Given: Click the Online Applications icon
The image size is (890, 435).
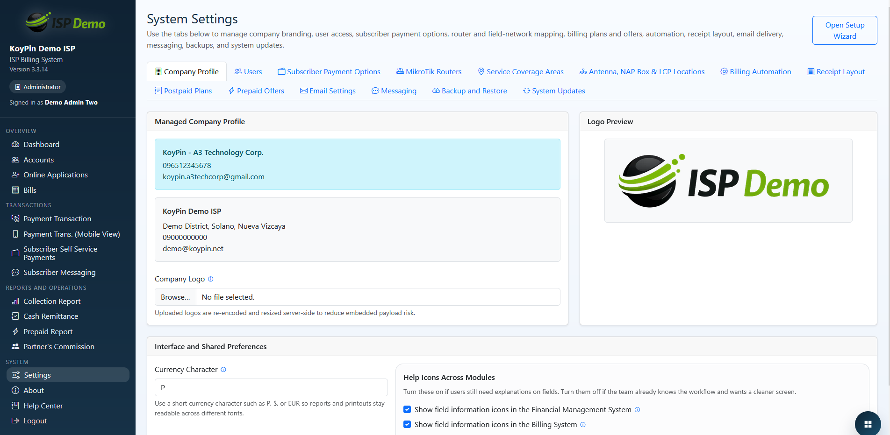Looking at the screenshot, I should 15,175.
